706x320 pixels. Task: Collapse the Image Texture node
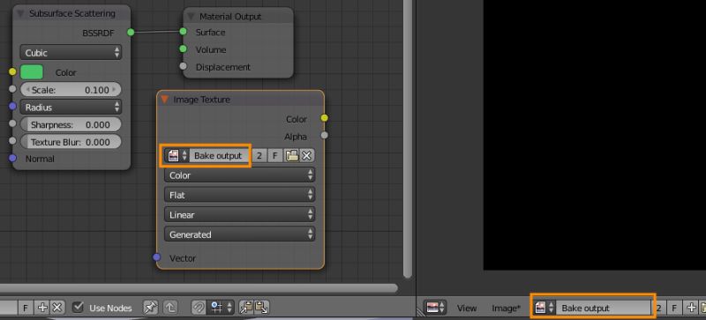coord(165,100)
